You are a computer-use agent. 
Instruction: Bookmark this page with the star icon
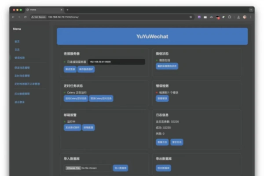coord(191,17)
